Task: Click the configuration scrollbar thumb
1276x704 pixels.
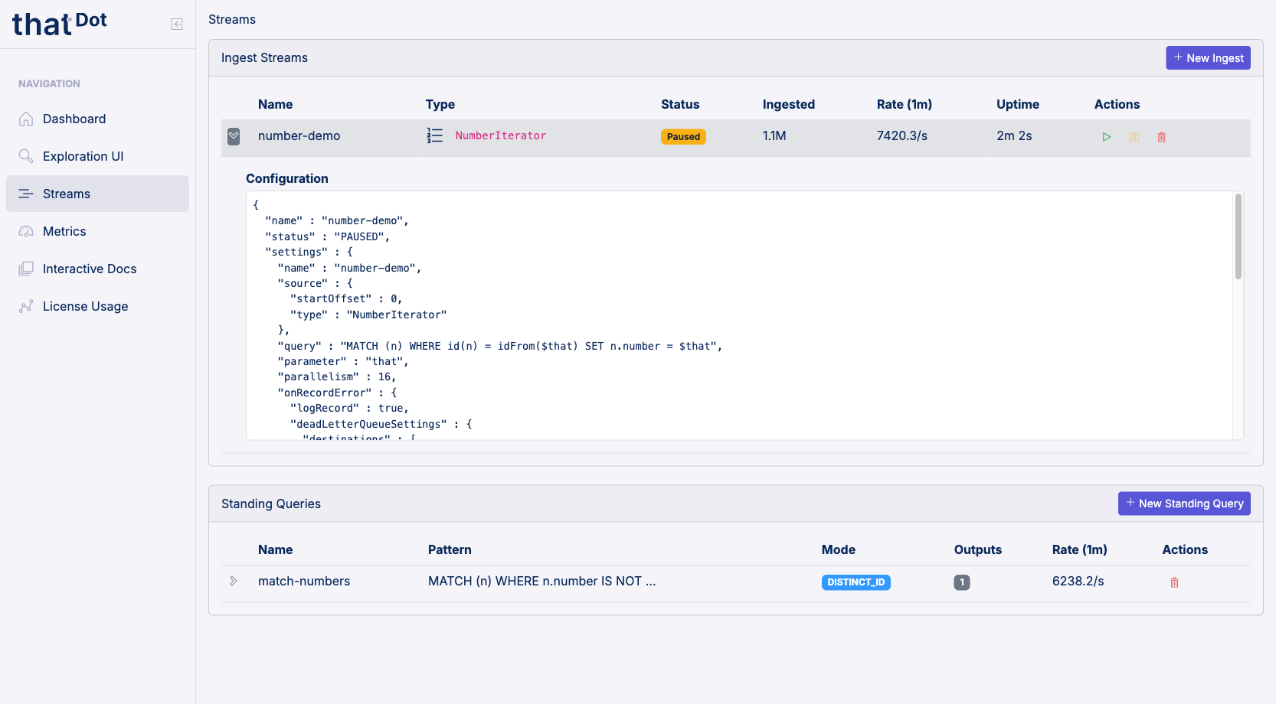Action: click(x=1238, y=236)
